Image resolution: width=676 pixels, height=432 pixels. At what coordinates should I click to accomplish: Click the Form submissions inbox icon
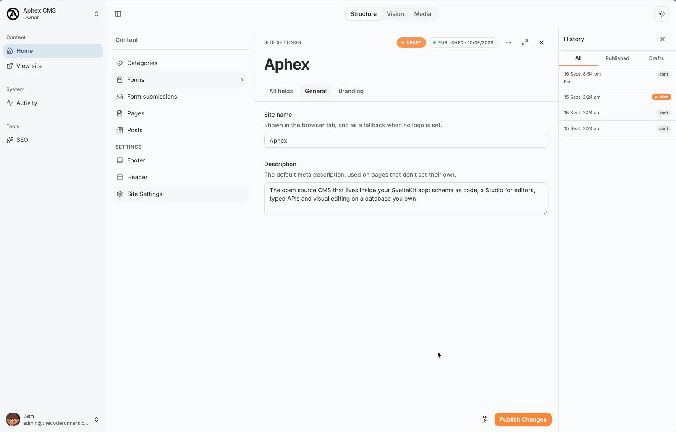point(120,97)
